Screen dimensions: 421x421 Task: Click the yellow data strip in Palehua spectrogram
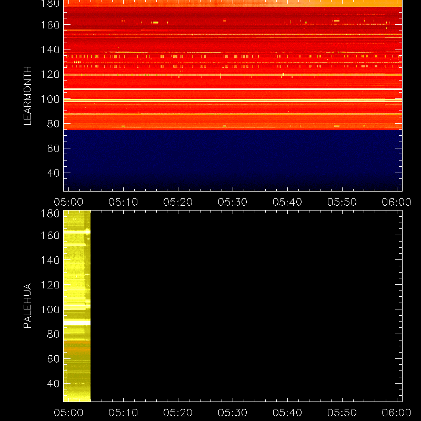pos(77,306)
